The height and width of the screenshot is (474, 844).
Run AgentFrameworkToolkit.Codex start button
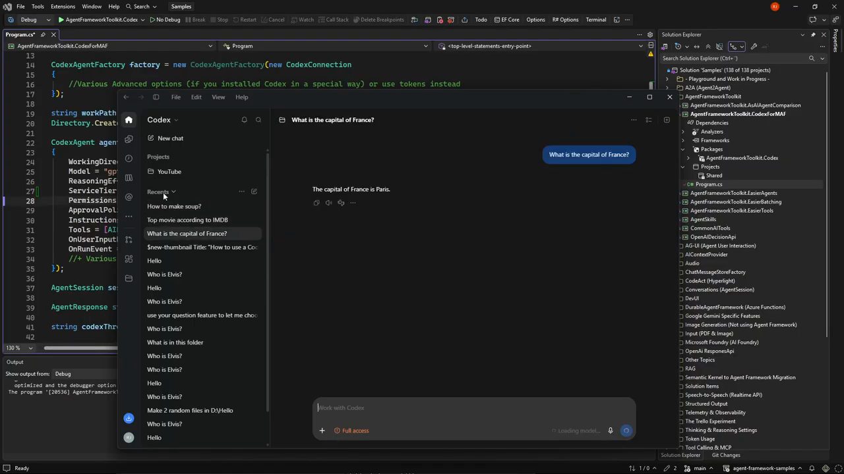(x=98, y=20)
